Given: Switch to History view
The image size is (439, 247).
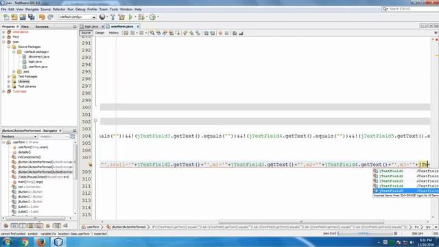Looking at the screenshot, I should coord(114,33).
